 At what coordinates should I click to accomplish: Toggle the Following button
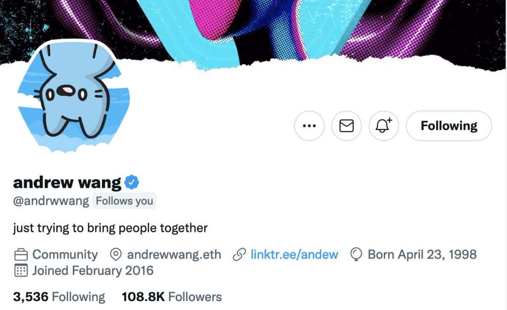click(449, 126)
